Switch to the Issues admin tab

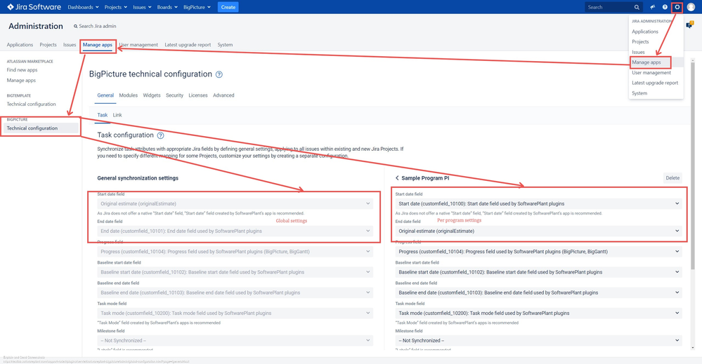(x=70, y=45)
